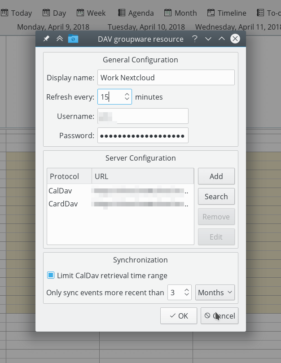
Task: Switch to Month view
Action: click(180, 13)
